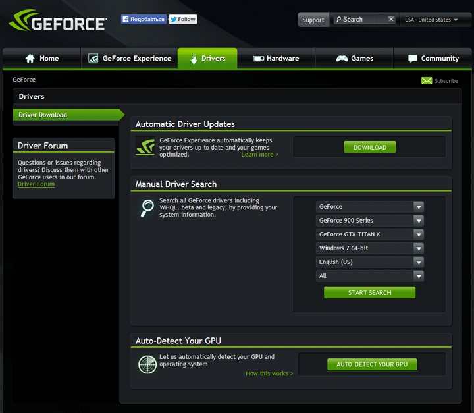Focus the Search input field
Screen dimensions: 474x413
[365, 20]
